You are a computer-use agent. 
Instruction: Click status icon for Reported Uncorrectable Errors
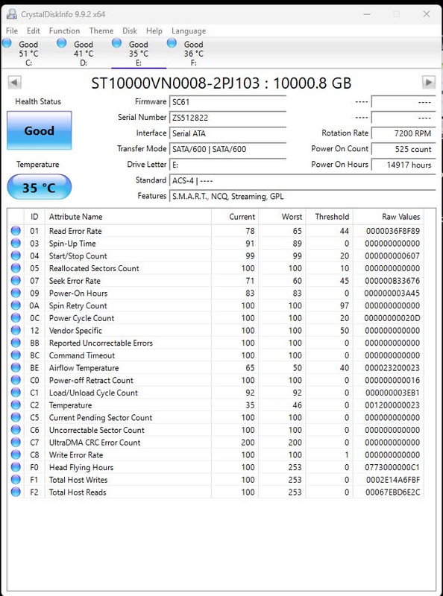16,343
